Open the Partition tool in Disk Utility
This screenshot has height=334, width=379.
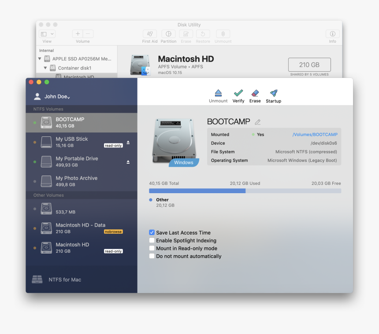pyautogui.click(x=168, y=35)
